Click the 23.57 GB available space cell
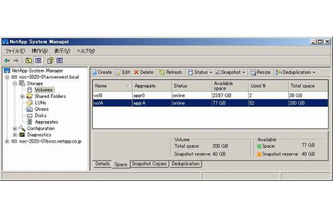The height and width of the screenshot is (218, 333). coord(230,95)
